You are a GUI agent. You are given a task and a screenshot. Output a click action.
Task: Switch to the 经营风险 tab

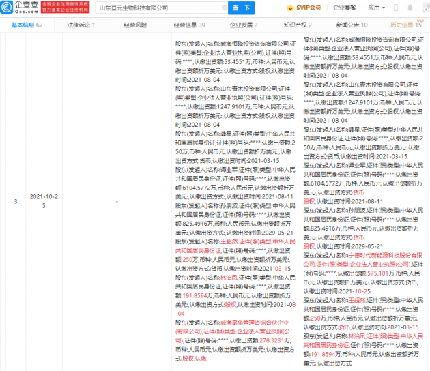[135, 25]
